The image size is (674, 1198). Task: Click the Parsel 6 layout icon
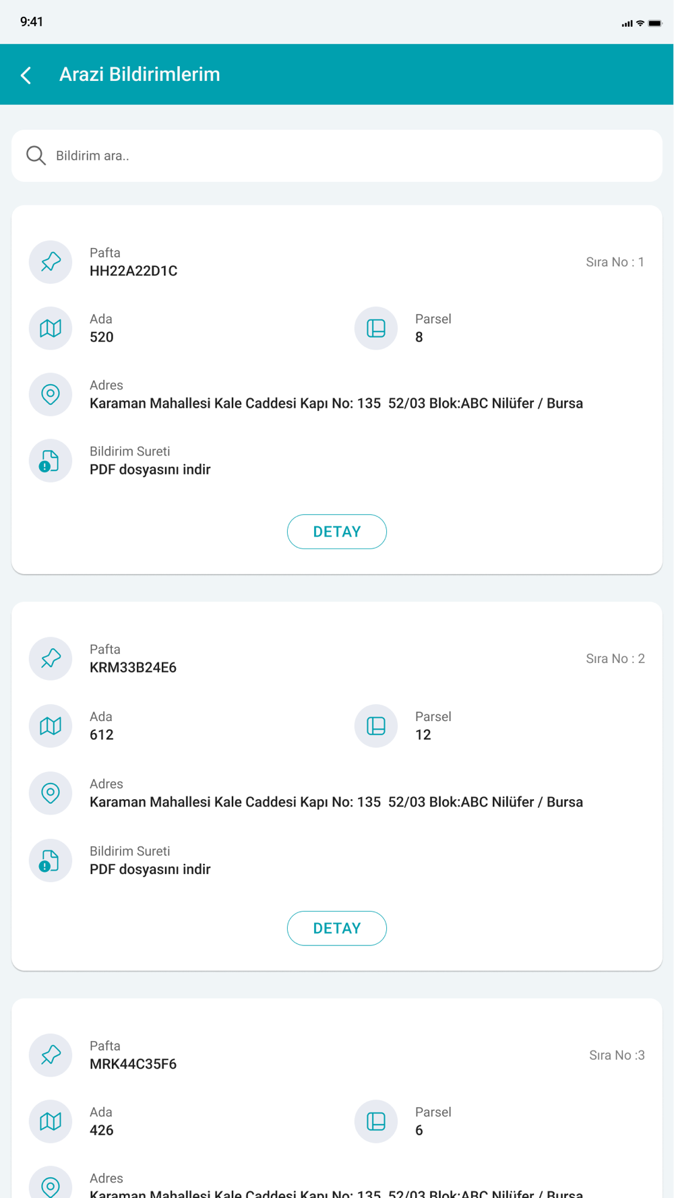click(x=376, y=1121)
